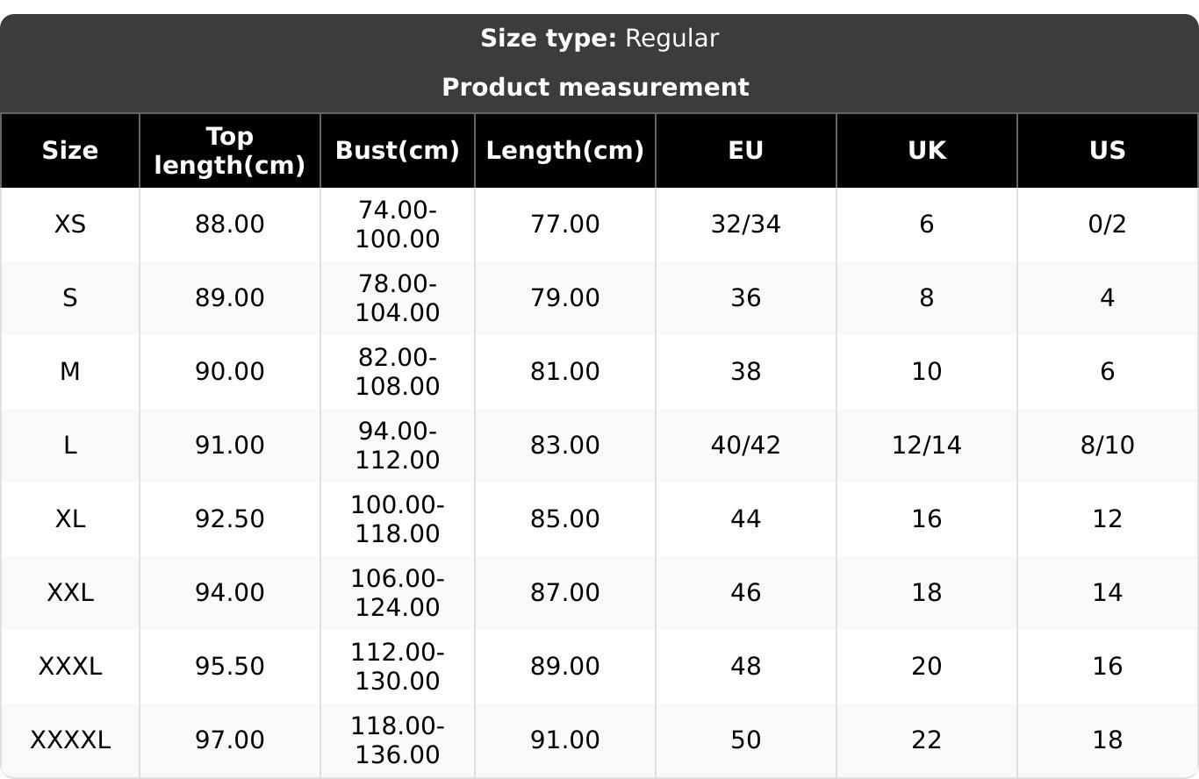The height and width of the screenshot is (779, 1199).
Task: Click the "EU" column header
Action: pyautogui.click(x=745, y=151)
